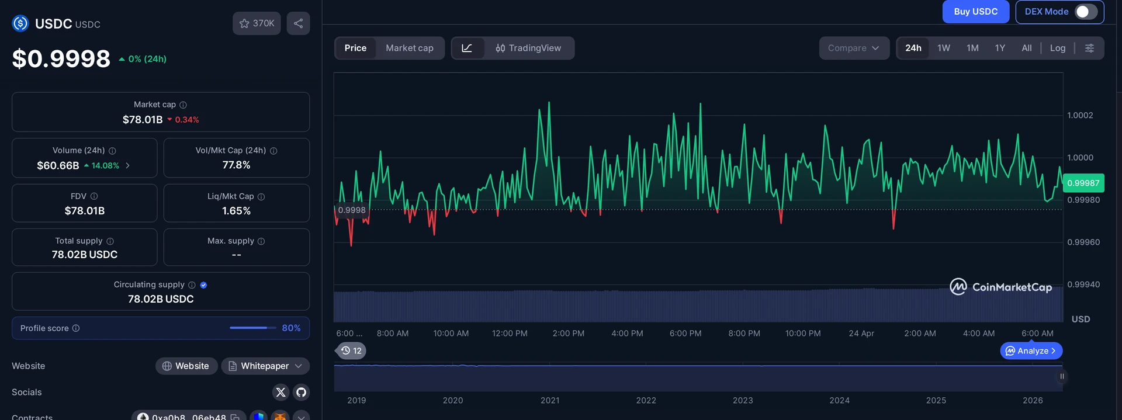Select 1M time range
The height and width of the screenshot is (420, 1122).
point(972,48)
